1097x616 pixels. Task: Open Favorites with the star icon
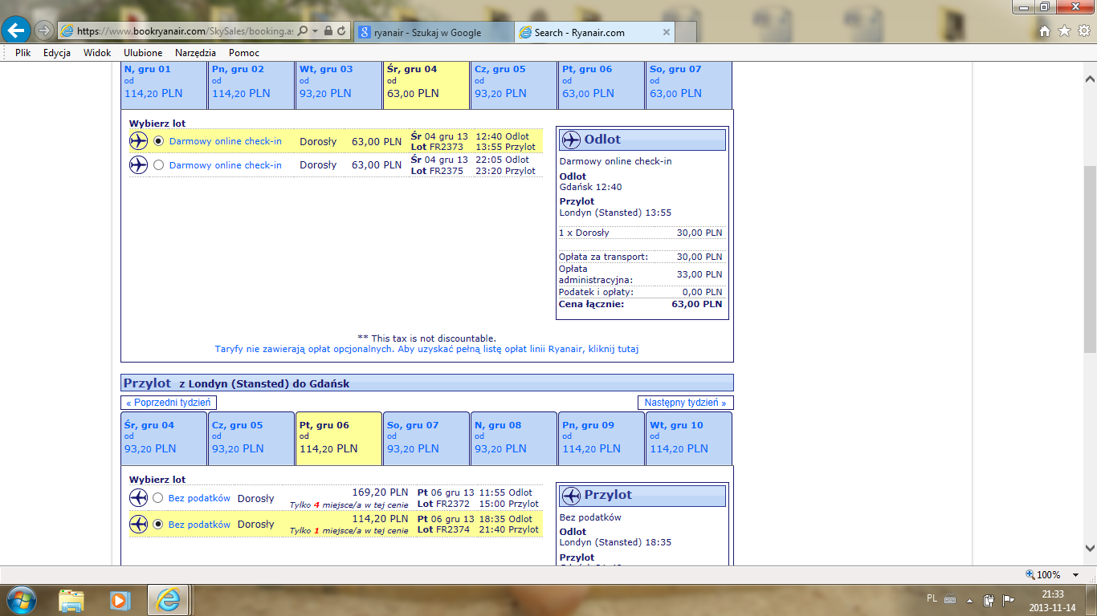(1064, 31)
